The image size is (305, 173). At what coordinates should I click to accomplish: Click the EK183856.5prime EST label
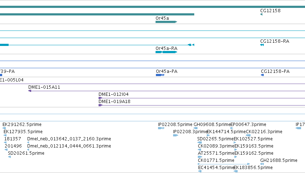(253, 168)
